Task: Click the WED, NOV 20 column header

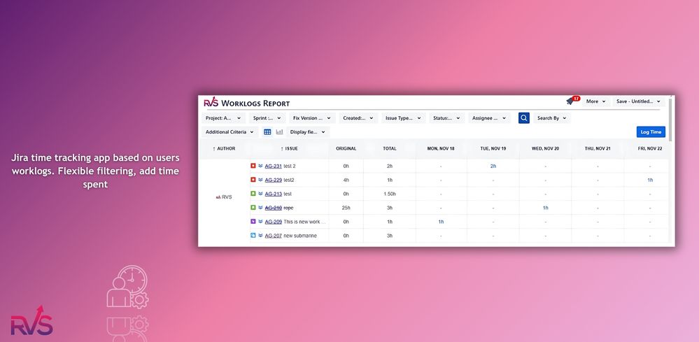Action: [x=545, y=148]
